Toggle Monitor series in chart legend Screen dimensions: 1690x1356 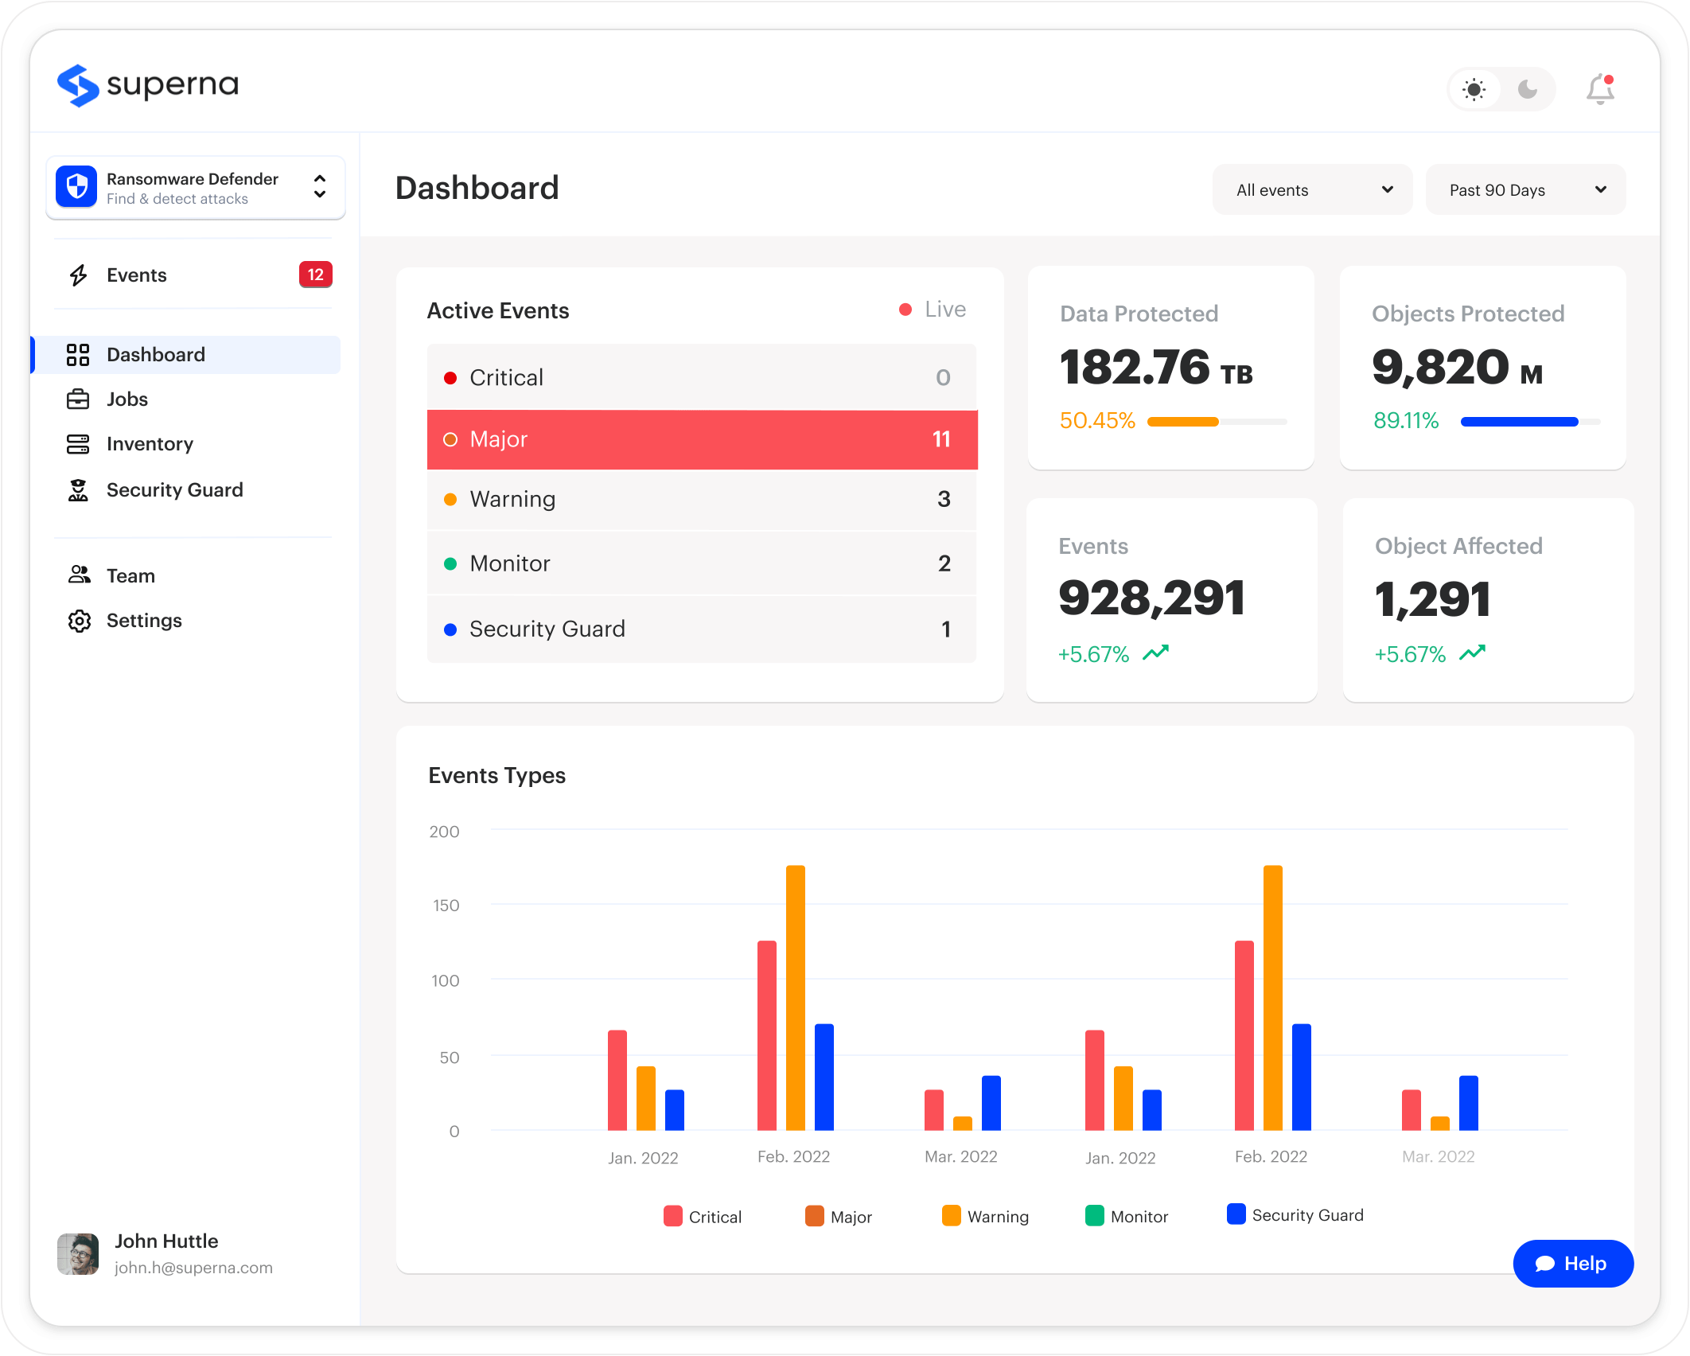click(1127, 1216)
